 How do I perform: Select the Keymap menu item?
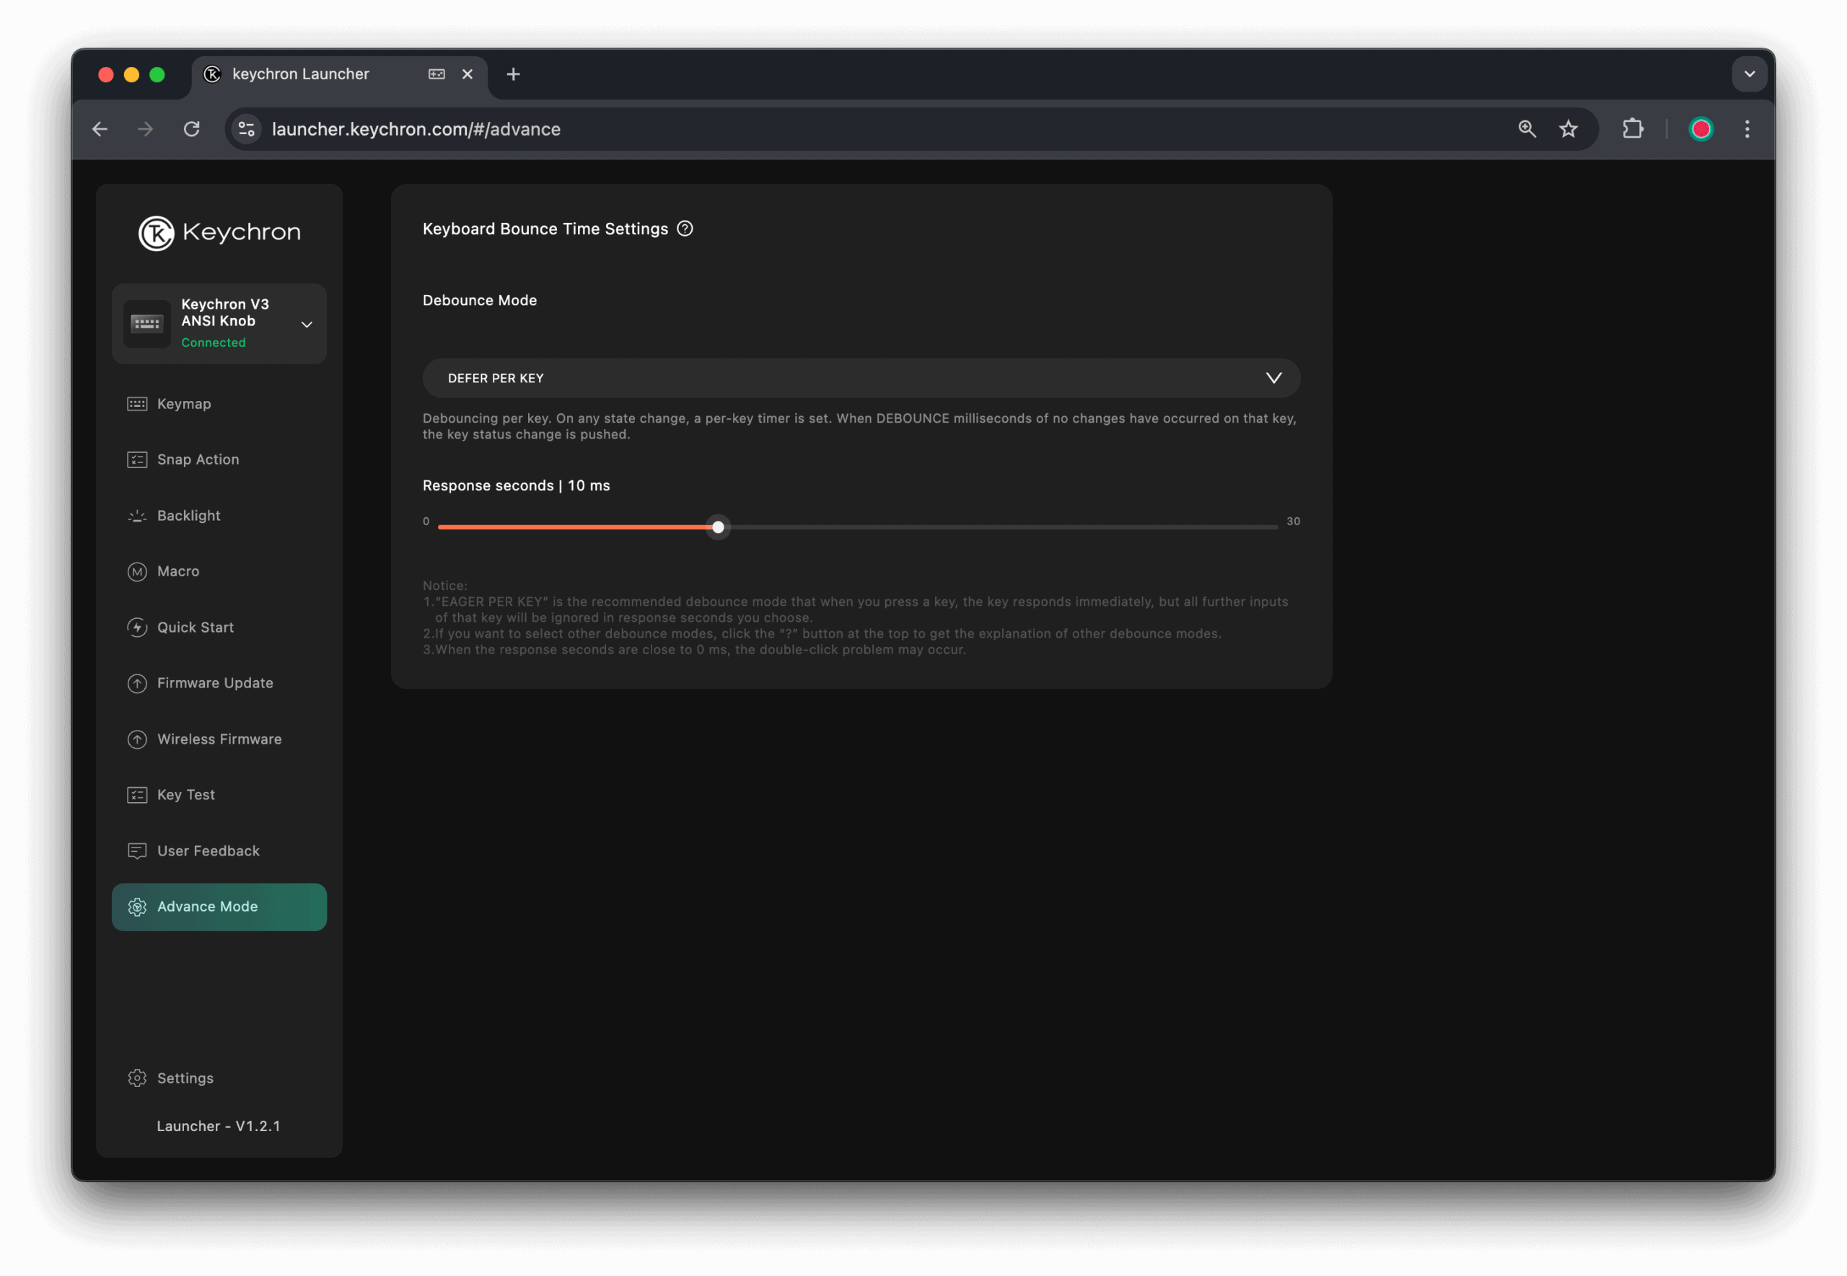click(x=219, y=404)
